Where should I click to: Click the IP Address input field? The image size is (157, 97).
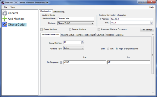click(132, 19)
